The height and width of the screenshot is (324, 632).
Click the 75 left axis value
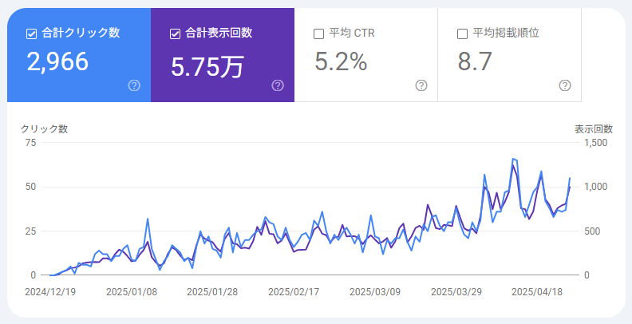pyautogui.click(x=31, y=143)
